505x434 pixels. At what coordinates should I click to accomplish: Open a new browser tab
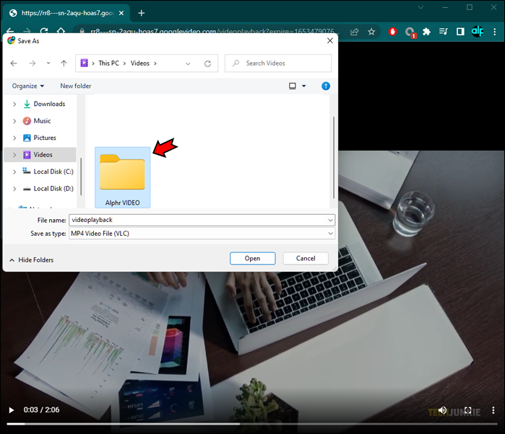coord(141,13)
